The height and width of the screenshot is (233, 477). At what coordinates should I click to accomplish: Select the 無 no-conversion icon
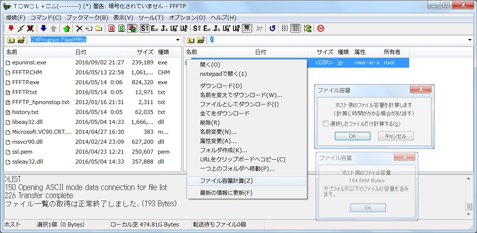tap(246, 28)
